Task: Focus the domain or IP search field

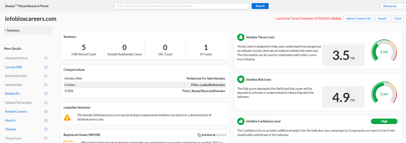Action: click(x=182, y=6)
